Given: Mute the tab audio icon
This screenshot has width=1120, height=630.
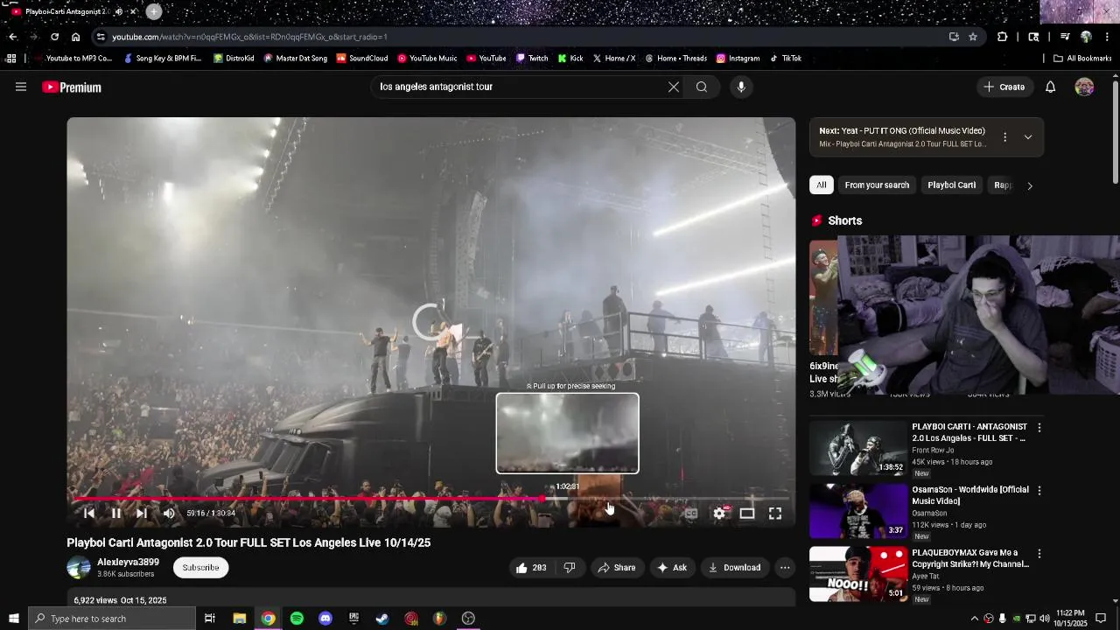Looking at the screenshot, I should 119,12.
